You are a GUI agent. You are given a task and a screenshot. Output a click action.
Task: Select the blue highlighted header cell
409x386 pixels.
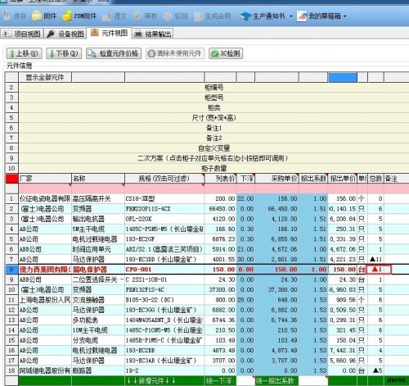[343, 77]
